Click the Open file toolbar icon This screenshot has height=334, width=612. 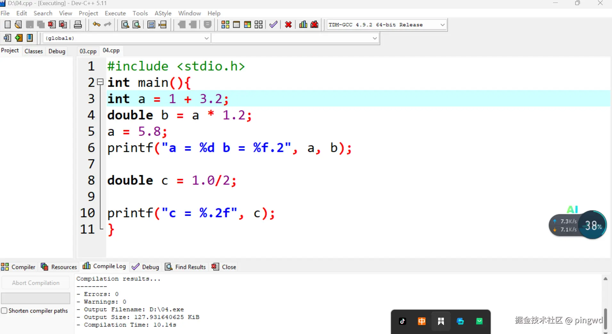coord(18,25)
